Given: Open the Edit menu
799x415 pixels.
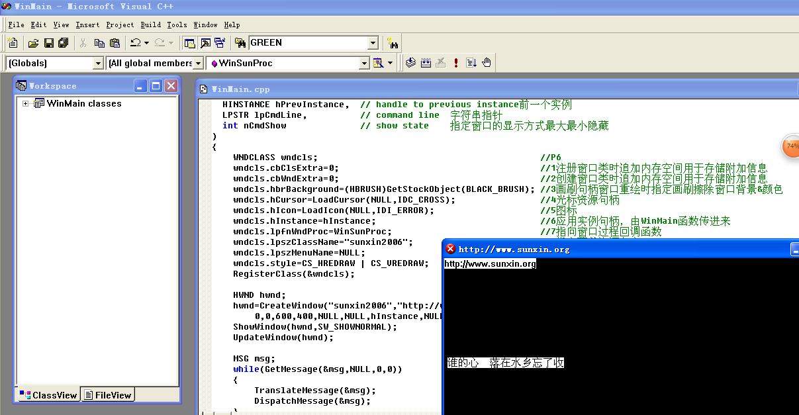Looking at the screenshot, I should 38,24.
